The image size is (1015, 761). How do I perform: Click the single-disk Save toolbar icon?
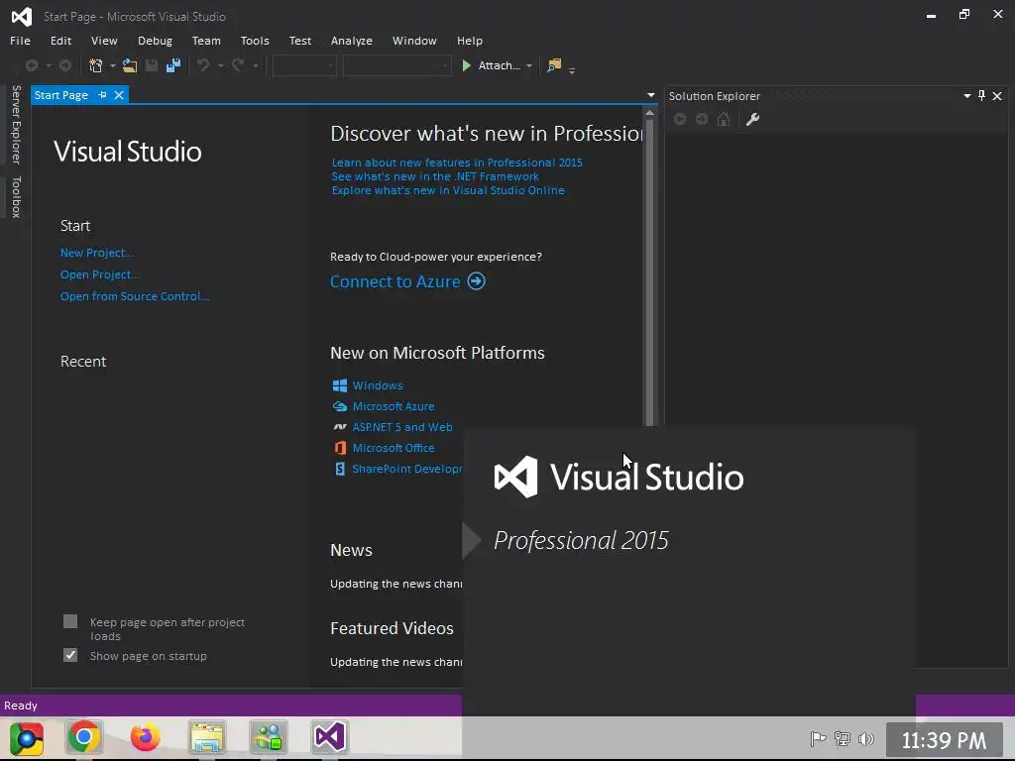click(152, 65)
